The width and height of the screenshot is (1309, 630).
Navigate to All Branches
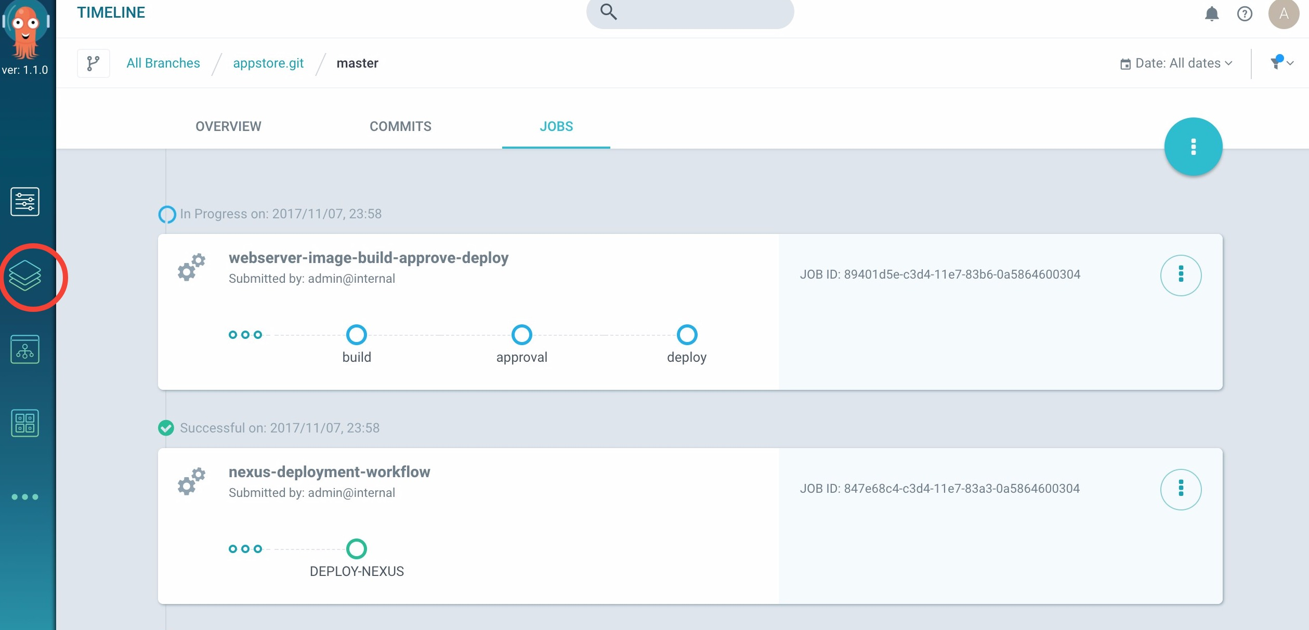[163, 62]
